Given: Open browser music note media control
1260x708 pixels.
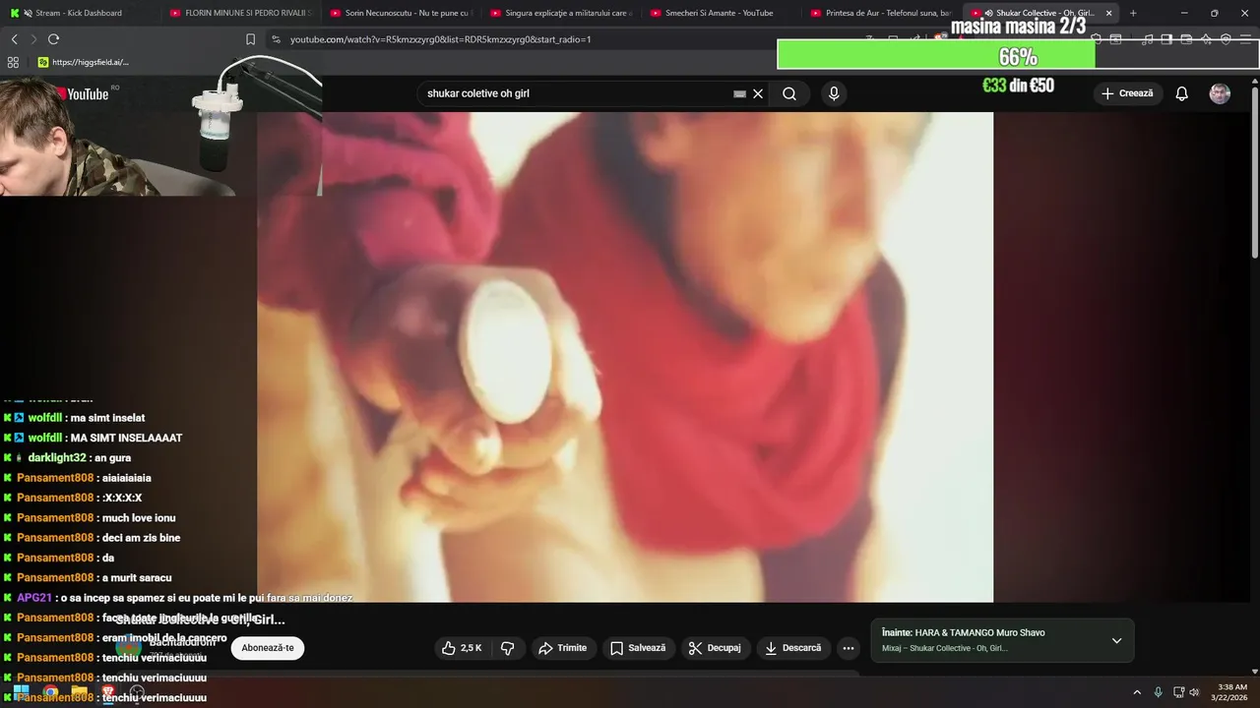Looking at the screenshot, I should point(1147,39).
